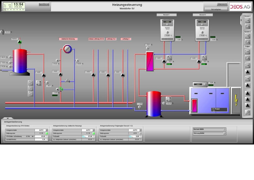Edit WW-Boiler Anforderung 65,00 °C field
Screen dimensions: 254x180
coord(41,136)
